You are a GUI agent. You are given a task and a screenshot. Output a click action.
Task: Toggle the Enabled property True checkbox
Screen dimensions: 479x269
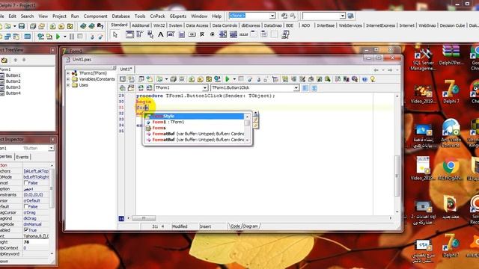click(x=26, y=230)
